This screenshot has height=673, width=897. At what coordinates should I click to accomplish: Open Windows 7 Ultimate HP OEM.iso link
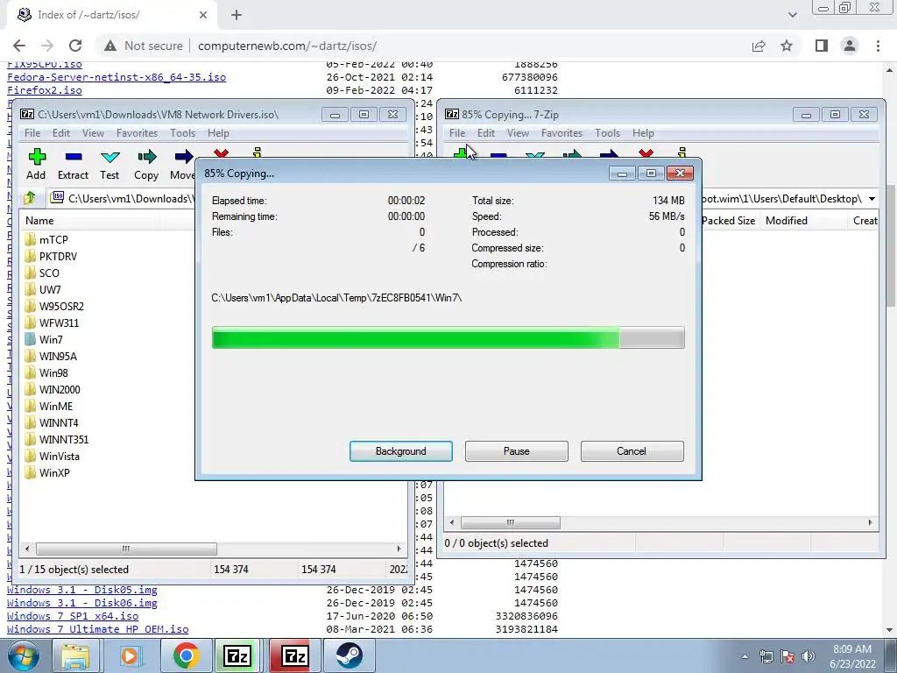coord(98,629)
